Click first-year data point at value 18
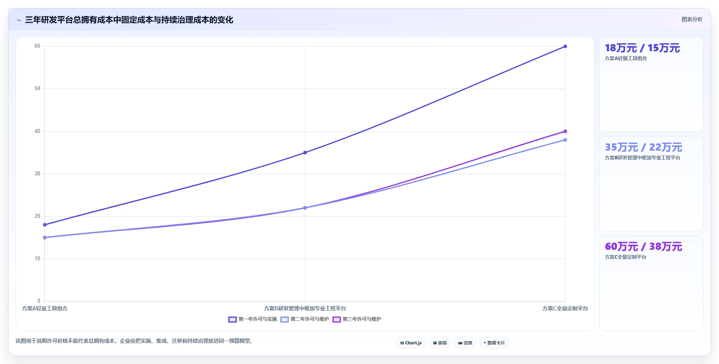This screenshot has height=364, width=719. (44, 225)
